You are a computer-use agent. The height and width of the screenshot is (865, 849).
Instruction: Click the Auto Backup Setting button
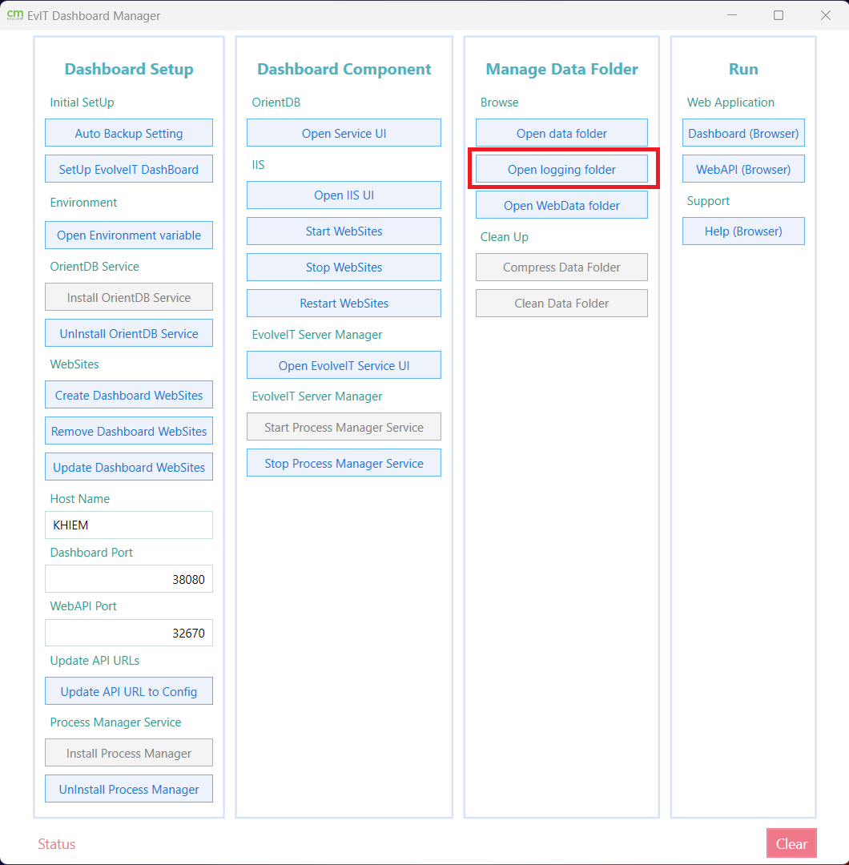click(128, 133)
